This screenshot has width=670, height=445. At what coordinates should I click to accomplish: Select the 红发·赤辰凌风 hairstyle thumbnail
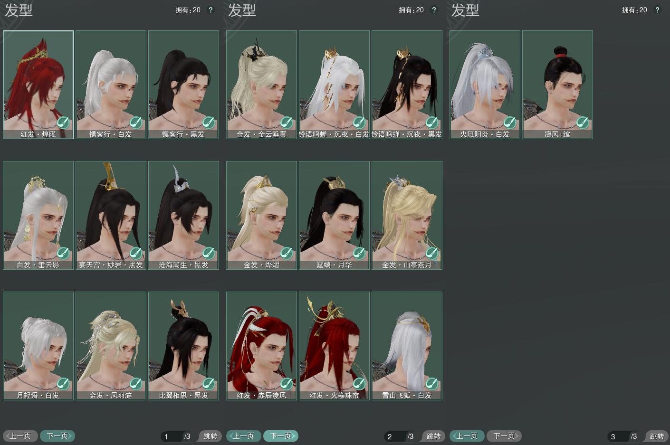[262, 346]
